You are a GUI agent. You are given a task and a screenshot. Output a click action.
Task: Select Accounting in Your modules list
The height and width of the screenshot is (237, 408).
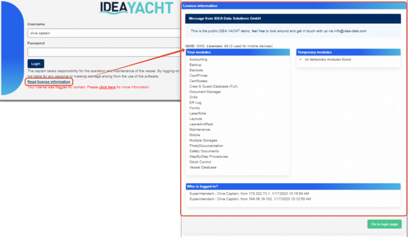click(x=198, y=59)
